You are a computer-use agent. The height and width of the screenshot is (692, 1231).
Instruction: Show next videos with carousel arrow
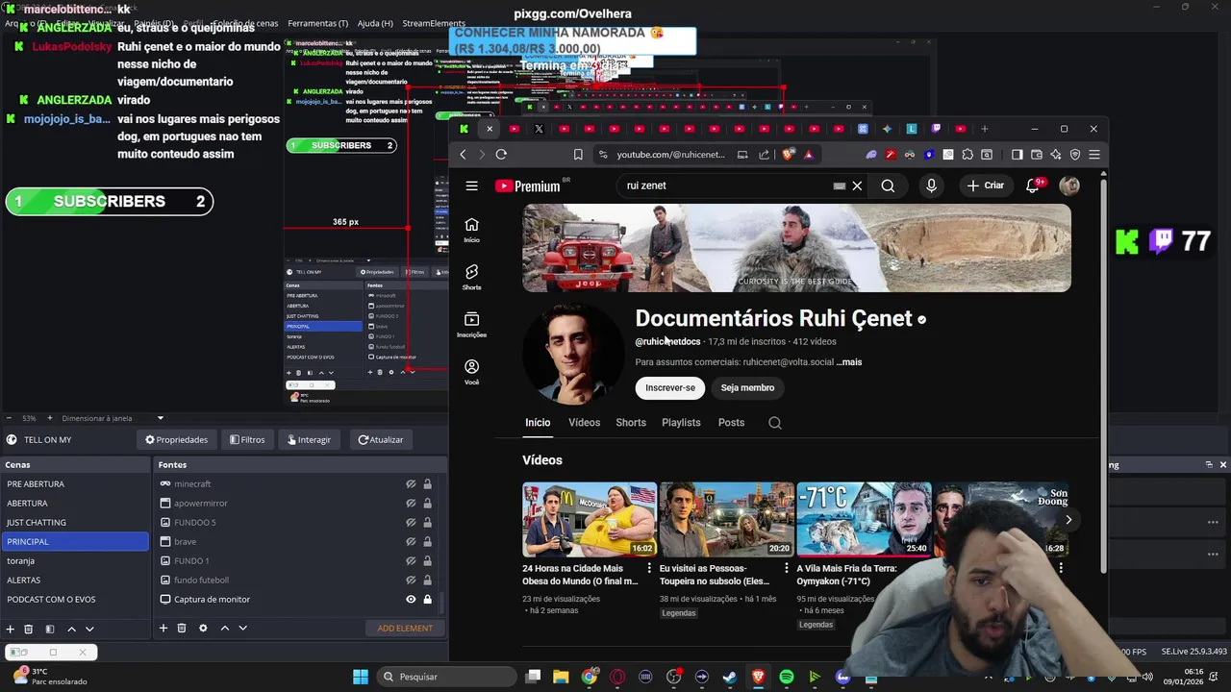[1068, 520]
